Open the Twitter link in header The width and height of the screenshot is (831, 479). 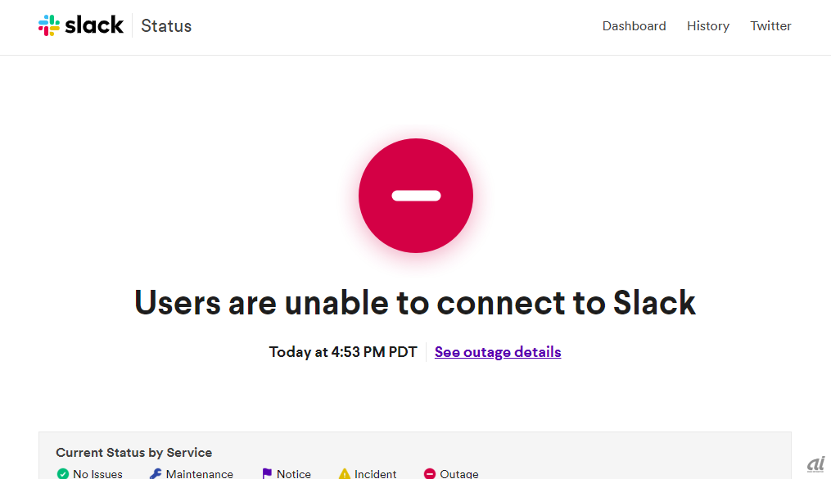click(770, 26)
